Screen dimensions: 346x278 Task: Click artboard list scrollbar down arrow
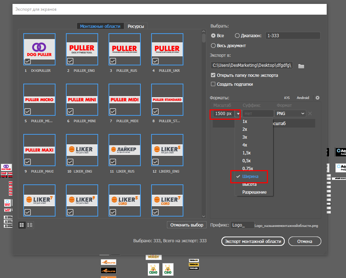pyautogui.click(x=203, y=217)
